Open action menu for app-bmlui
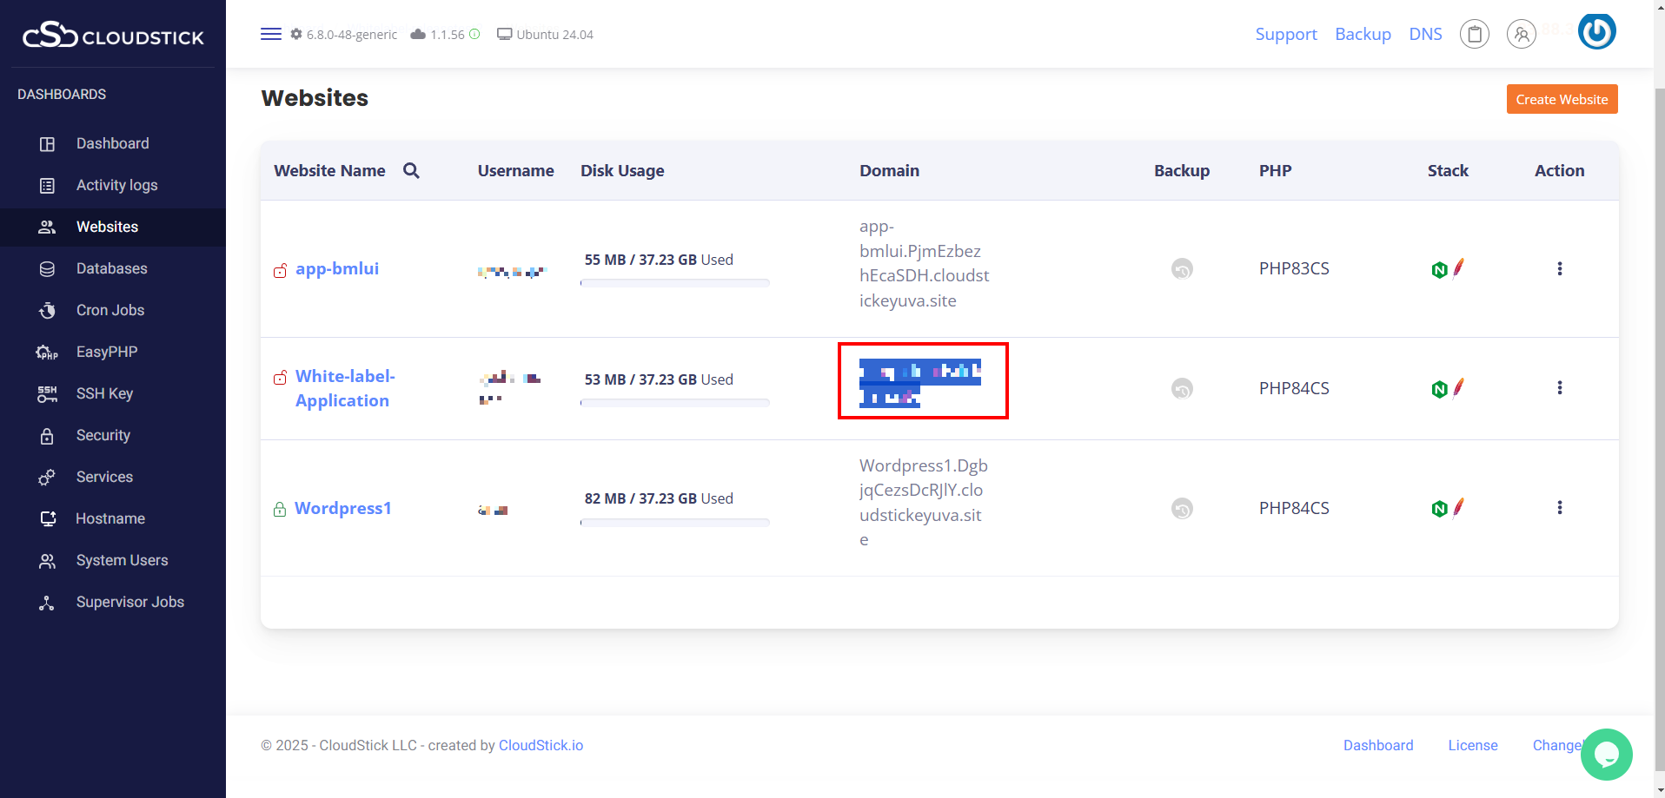 [1559, 269]
